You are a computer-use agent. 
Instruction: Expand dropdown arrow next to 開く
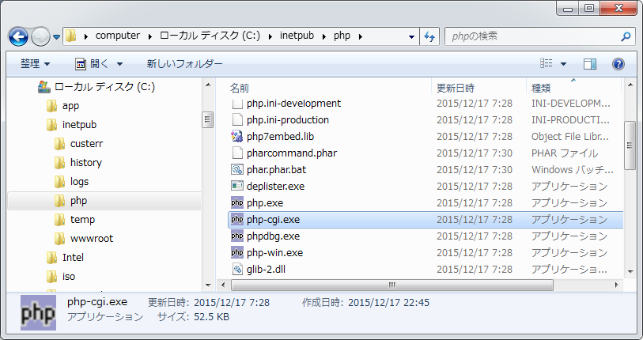119,64
